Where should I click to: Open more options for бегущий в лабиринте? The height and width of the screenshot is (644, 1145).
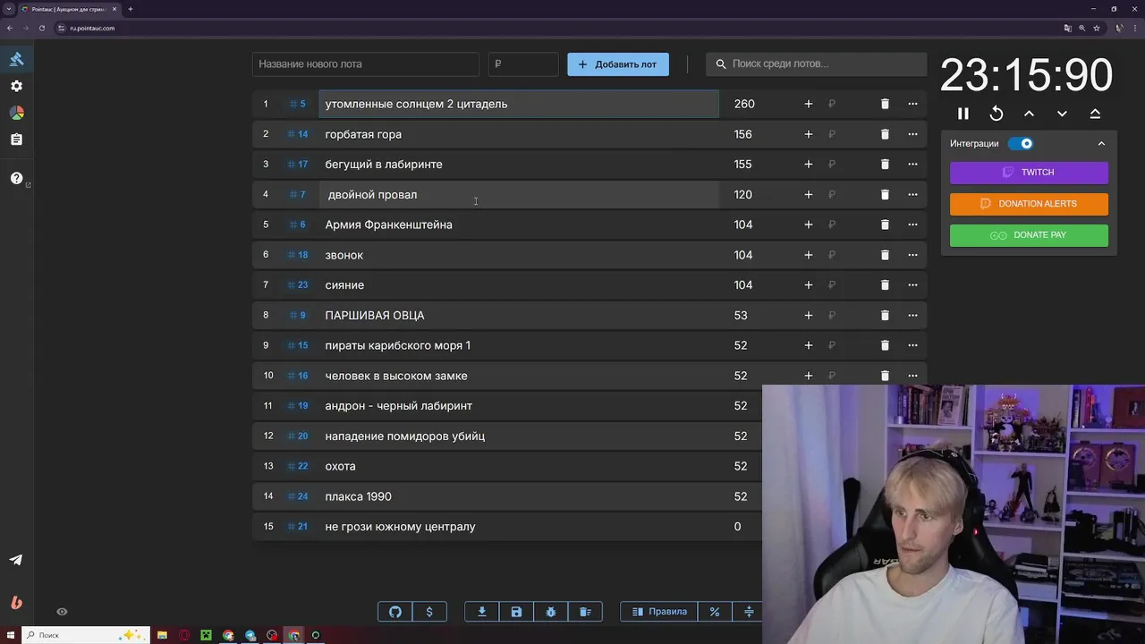[912, 165]
